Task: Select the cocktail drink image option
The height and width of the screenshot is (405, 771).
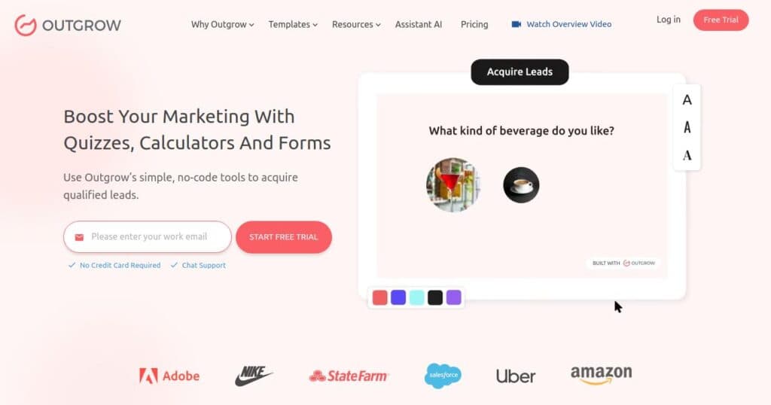Action: pos(453,184)
